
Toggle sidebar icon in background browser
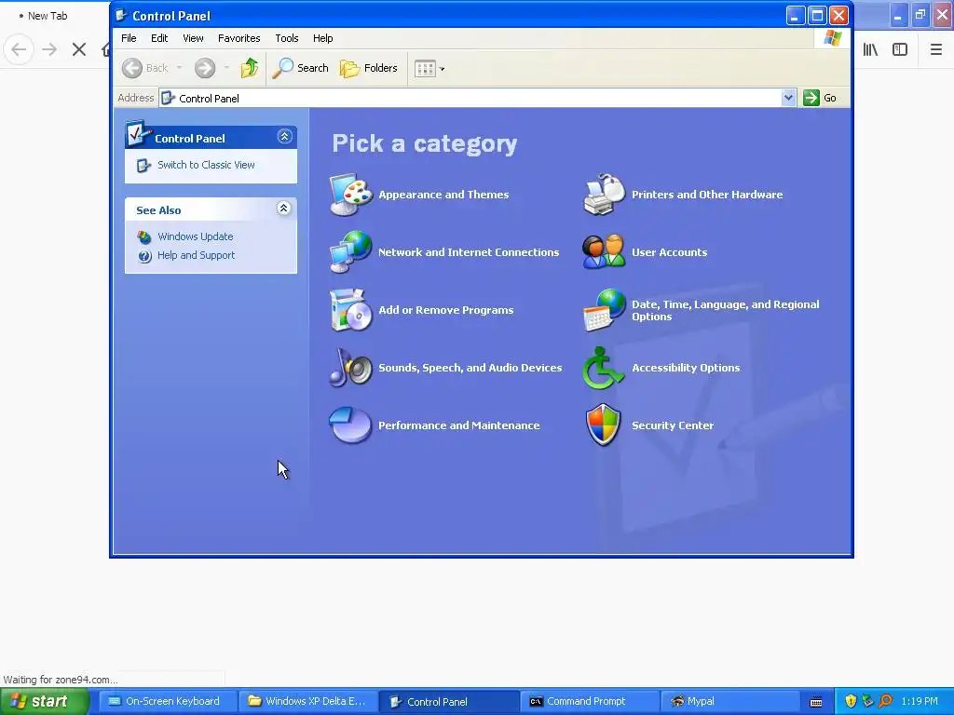click(900, 50)
